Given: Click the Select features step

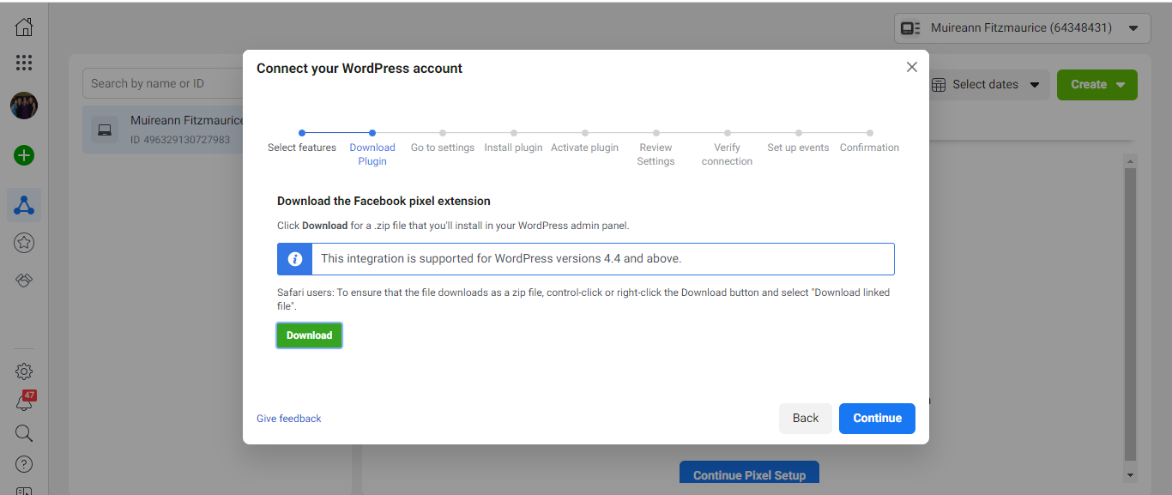Looking at the screenshot, I should (302, 148).
